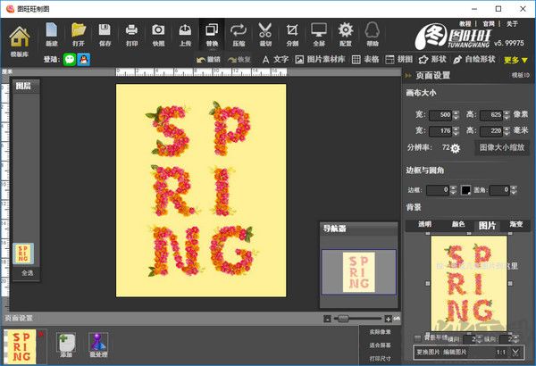Click the 新建 new file icon
536x366 pixels.
(x=51, y=35)
